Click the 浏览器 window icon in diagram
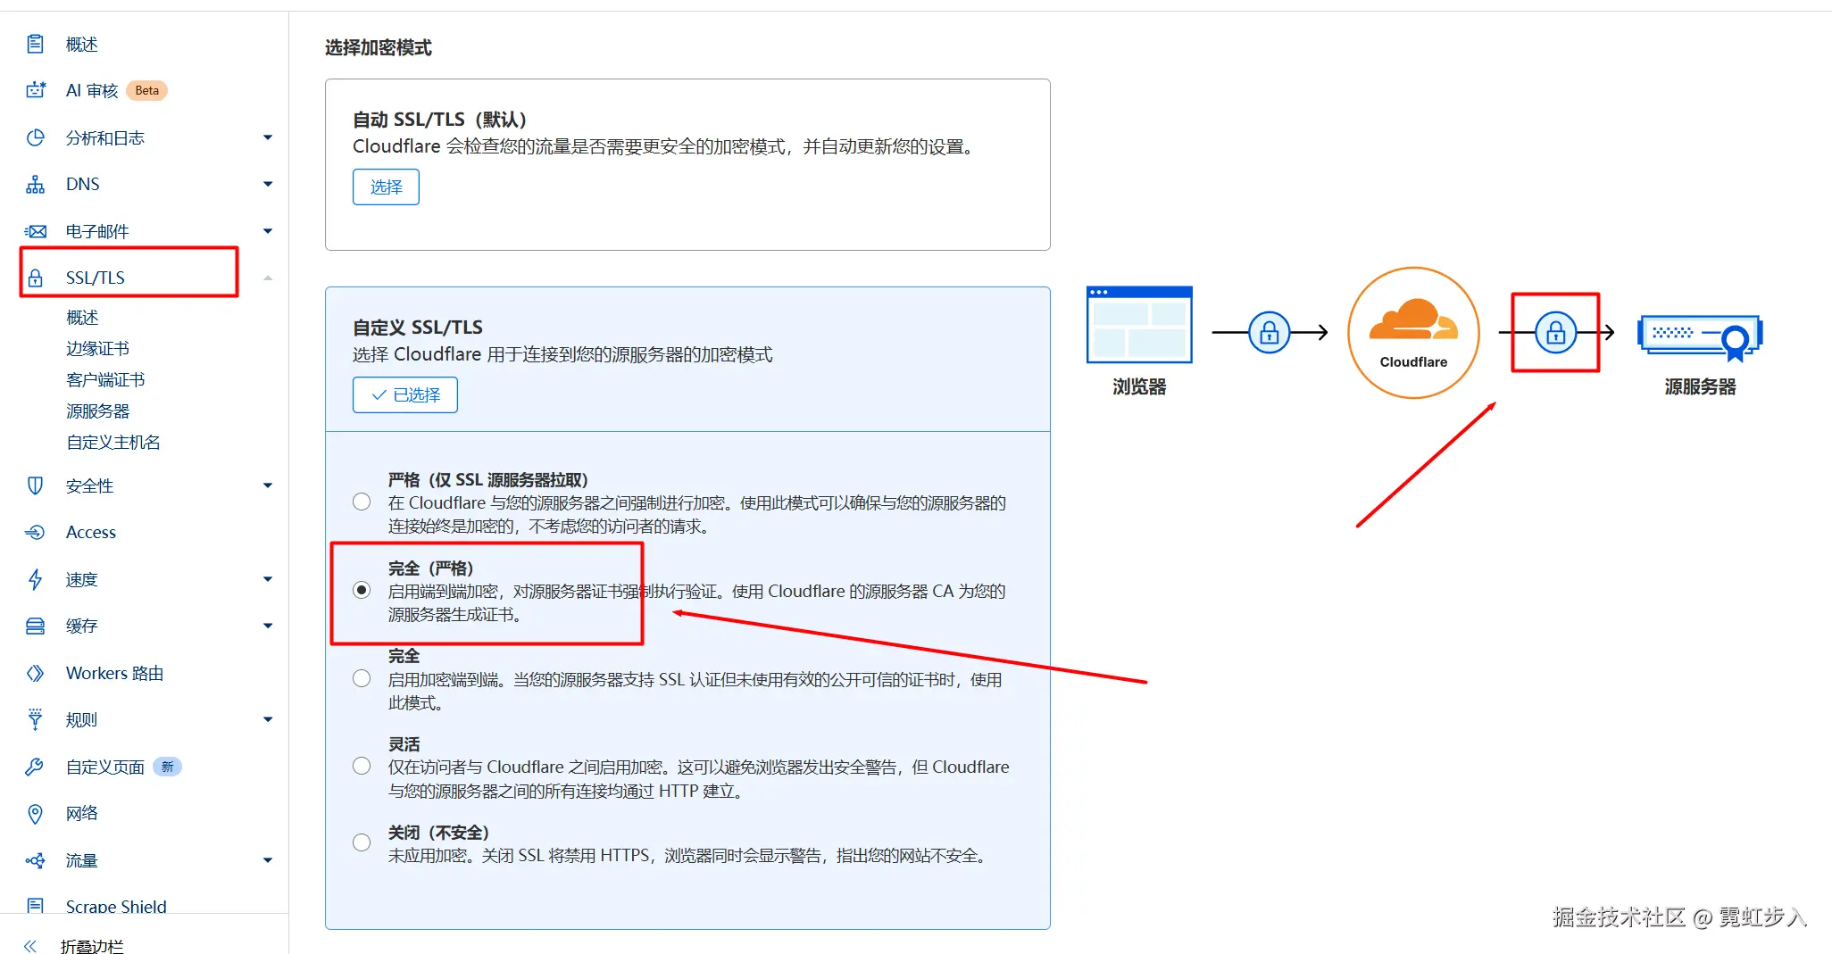 [x=1139, y=324]
